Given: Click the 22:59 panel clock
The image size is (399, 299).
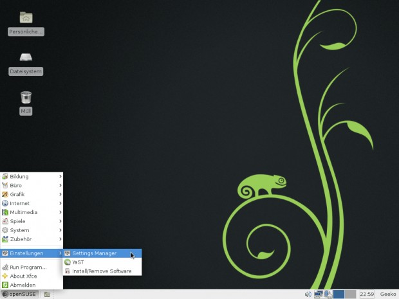Looking at the screenshot, I should coord(367,294).
